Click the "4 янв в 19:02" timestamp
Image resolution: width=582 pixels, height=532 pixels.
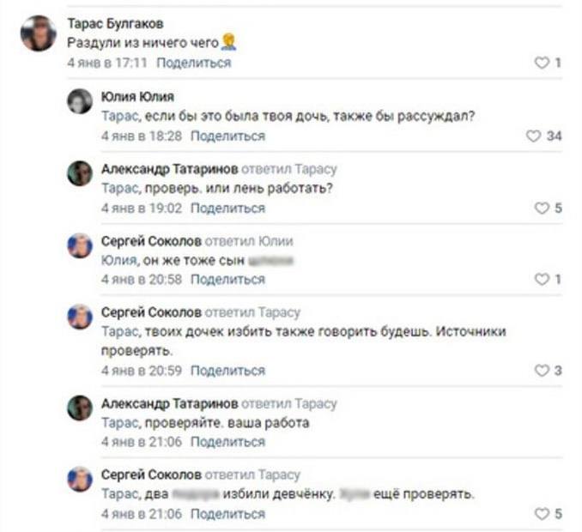coord(142,209)
